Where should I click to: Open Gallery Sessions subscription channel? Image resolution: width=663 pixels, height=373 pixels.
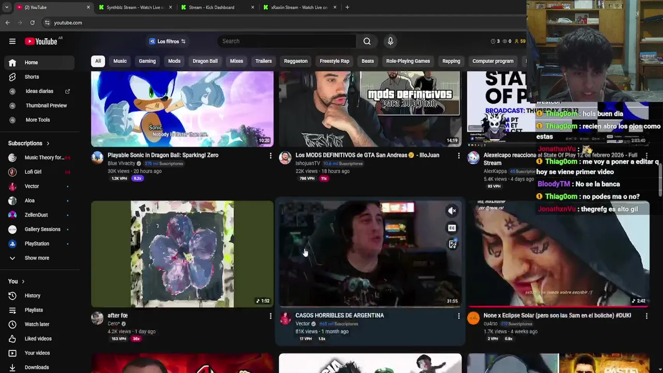tap(39, 229)
